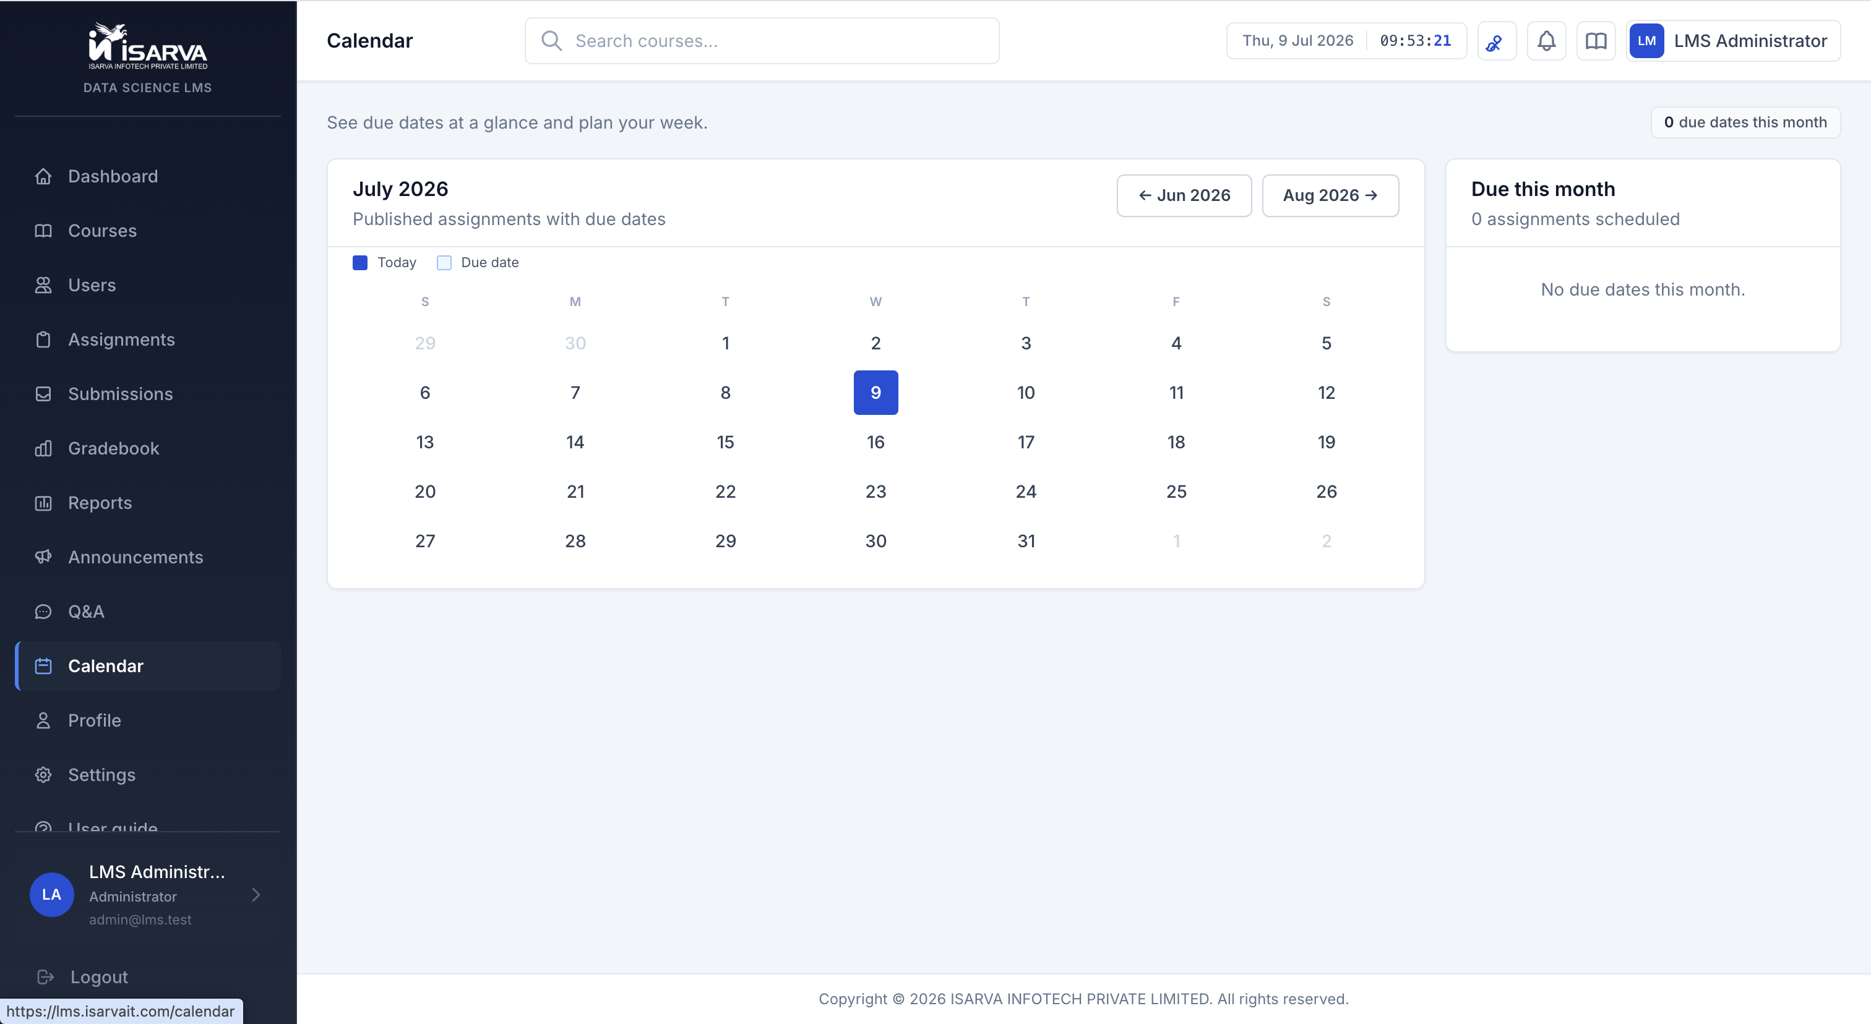Go to next month Aug 2026

pos(1330,195)
